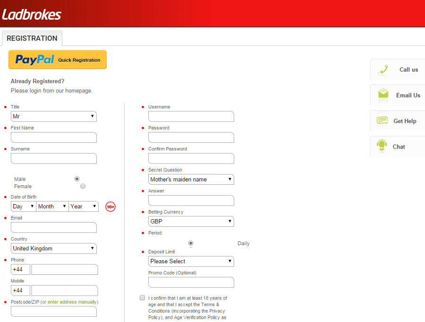Click the 18+ age restriction badge

point(110,206)
